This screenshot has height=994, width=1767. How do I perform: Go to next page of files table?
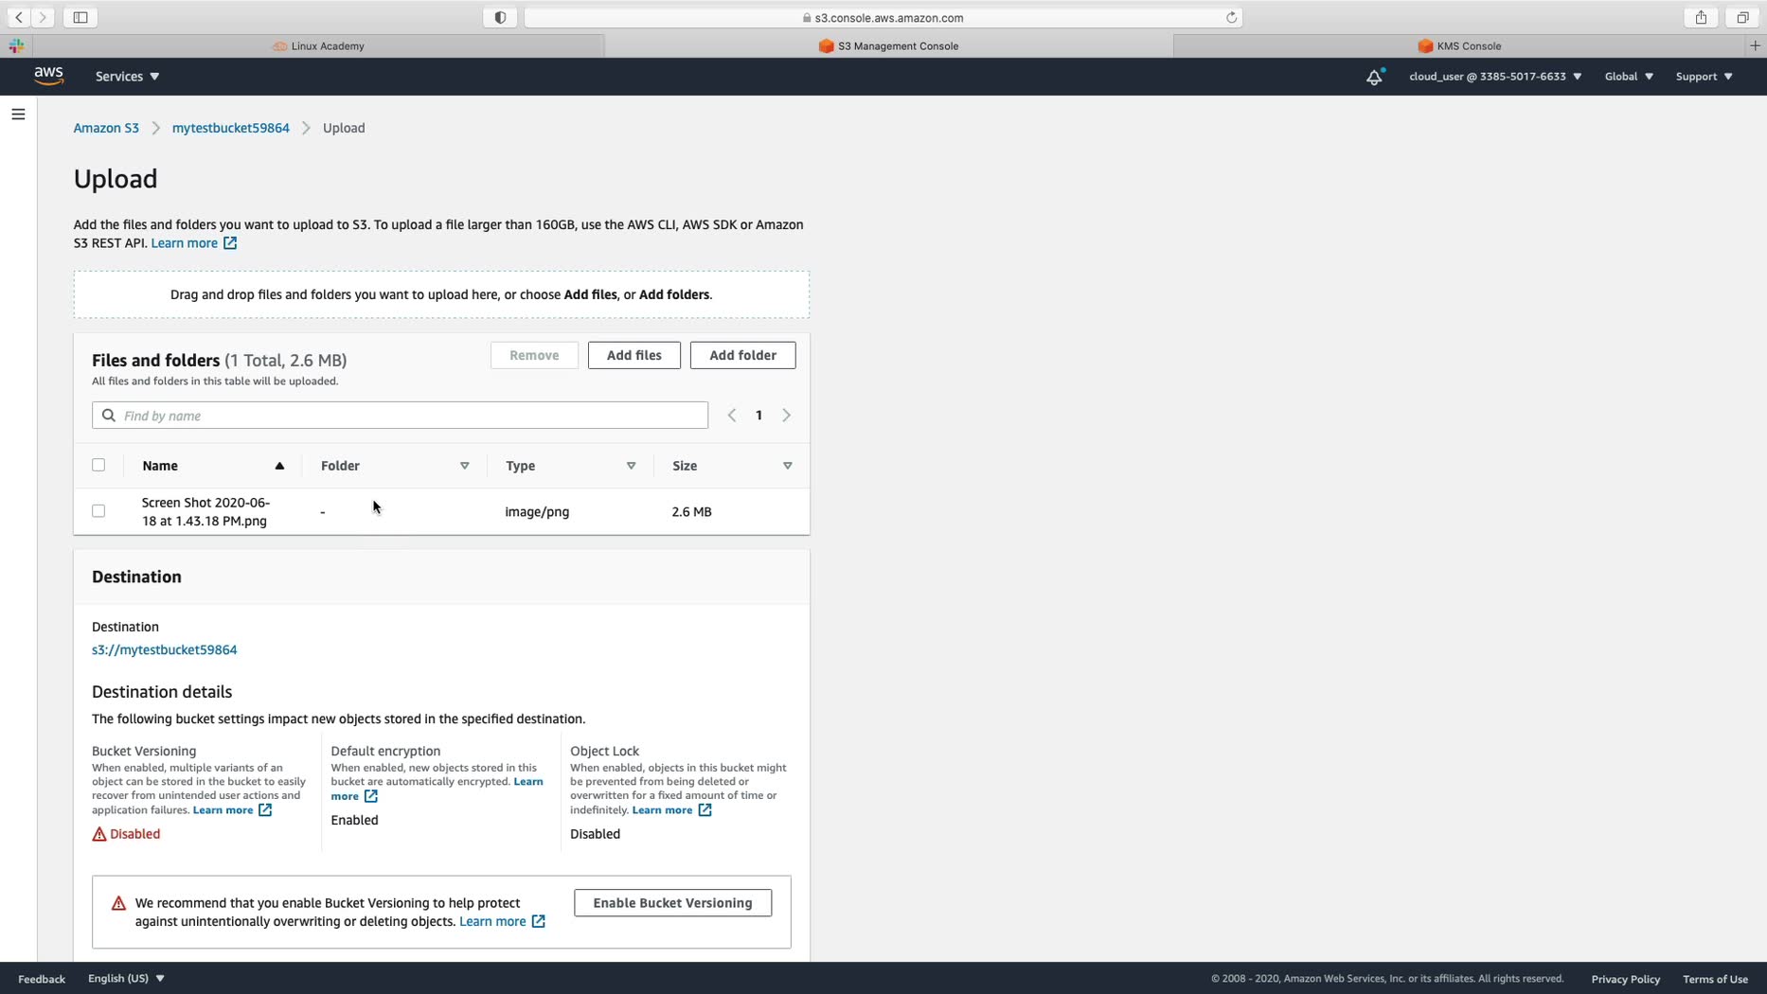pos(786,416)
